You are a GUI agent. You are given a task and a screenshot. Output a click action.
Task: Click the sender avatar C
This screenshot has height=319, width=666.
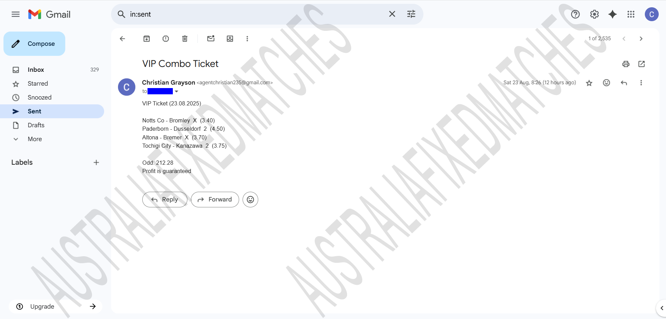pos(127,87)
